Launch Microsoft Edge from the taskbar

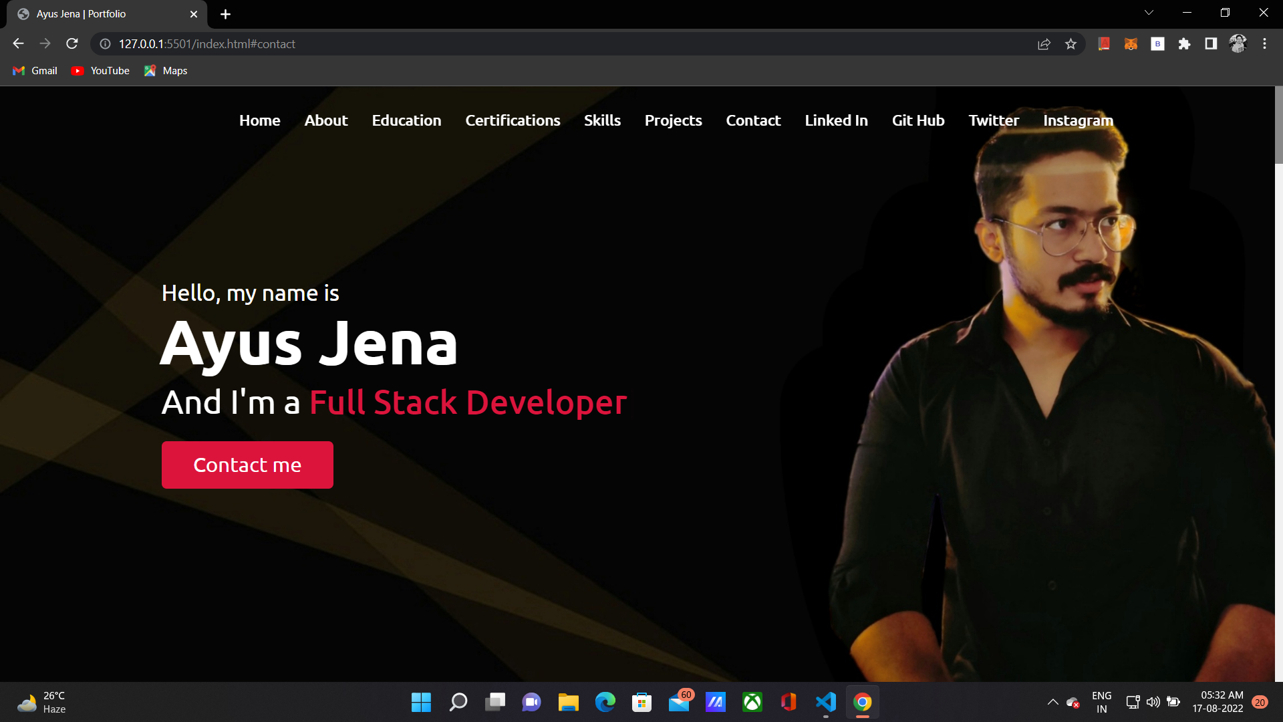pyautogui.click(x=605, y=702)
